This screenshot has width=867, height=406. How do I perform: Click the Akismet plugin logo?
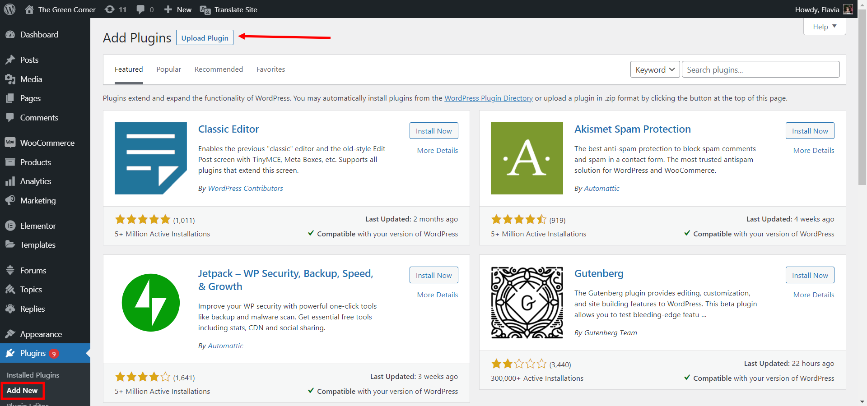click(527, 158)
